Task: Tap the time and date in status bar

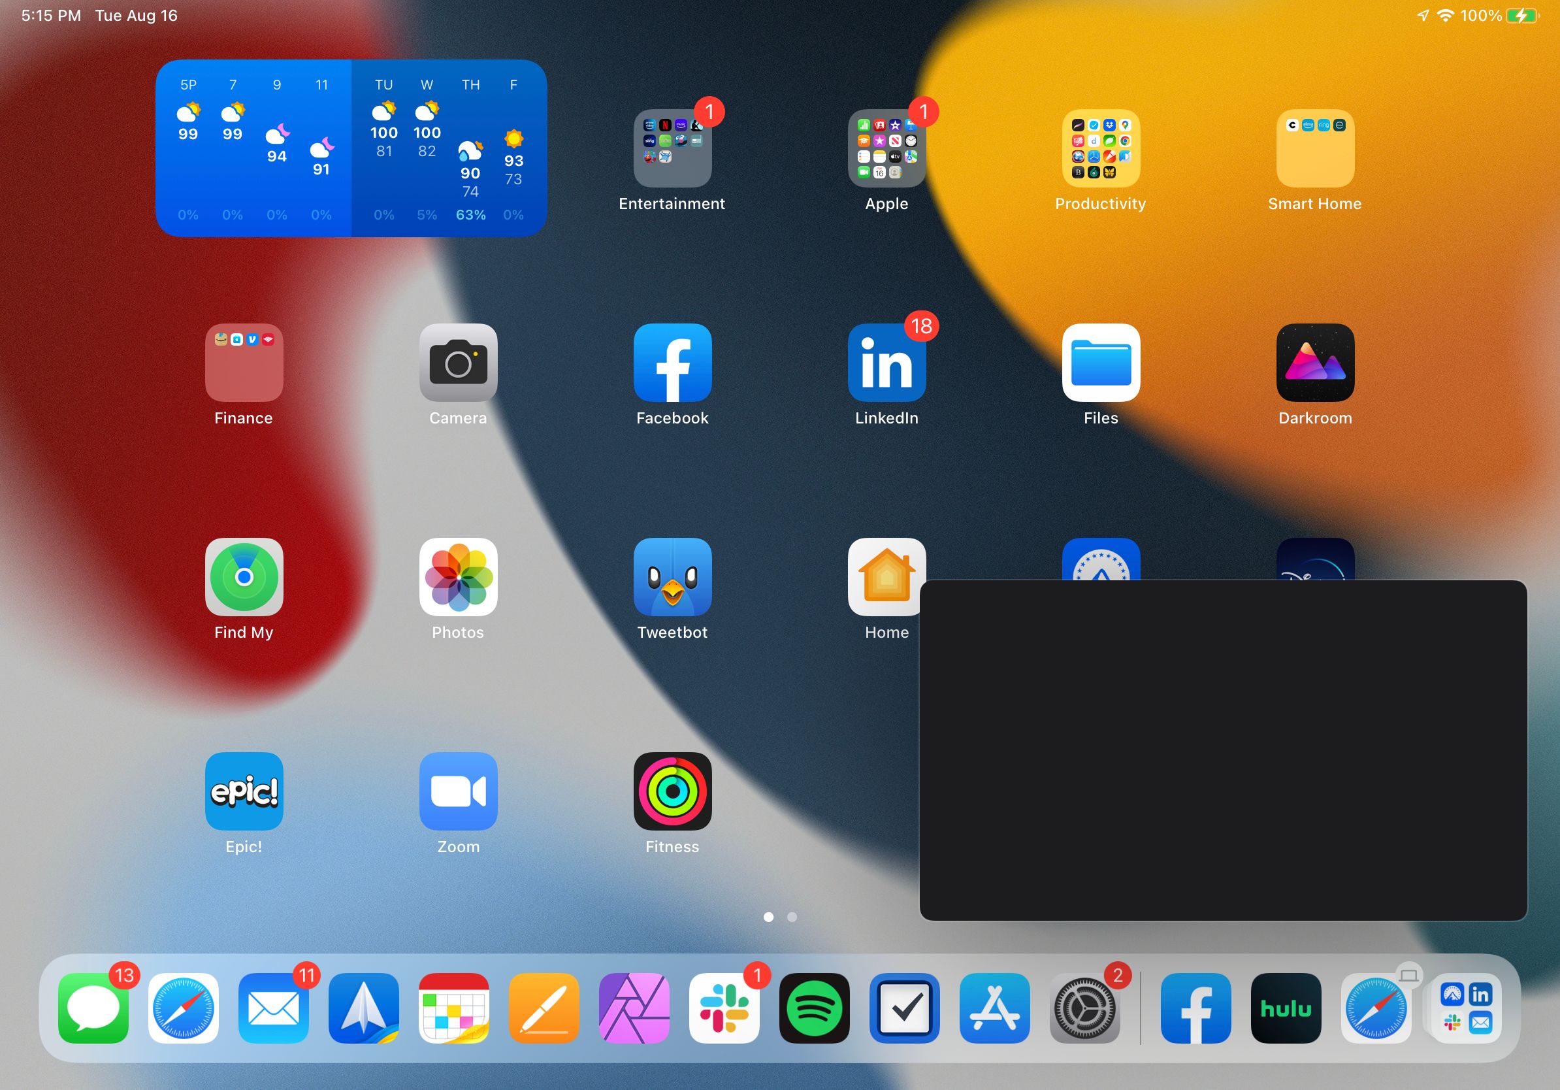Action: pos(99,16)
